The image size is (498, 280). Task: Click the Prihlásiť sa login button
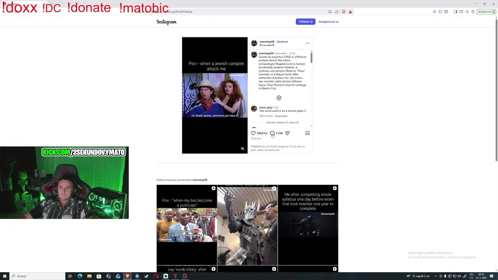point(306,21)
